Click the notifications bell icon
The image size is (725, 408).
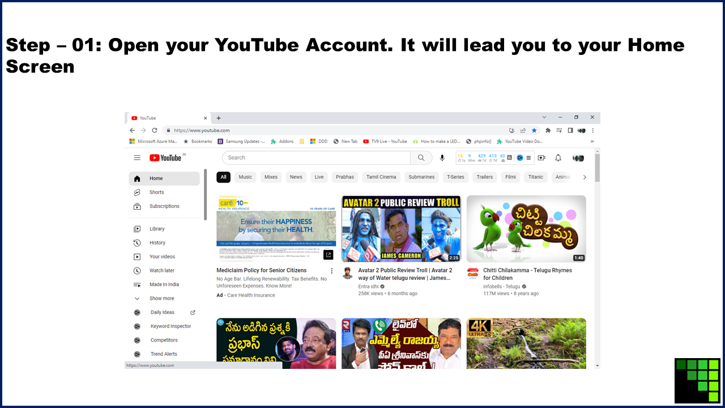point(558,158)
